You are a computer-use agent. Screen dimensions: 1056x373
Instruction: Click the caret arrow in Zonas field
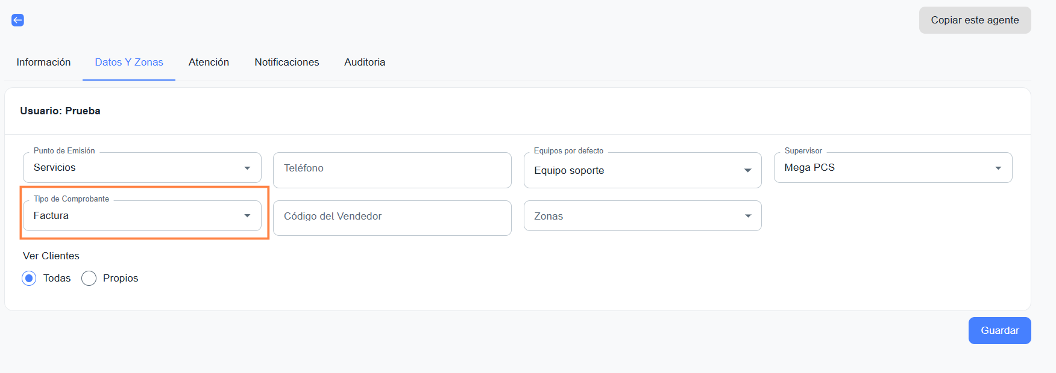pos(747,216)
